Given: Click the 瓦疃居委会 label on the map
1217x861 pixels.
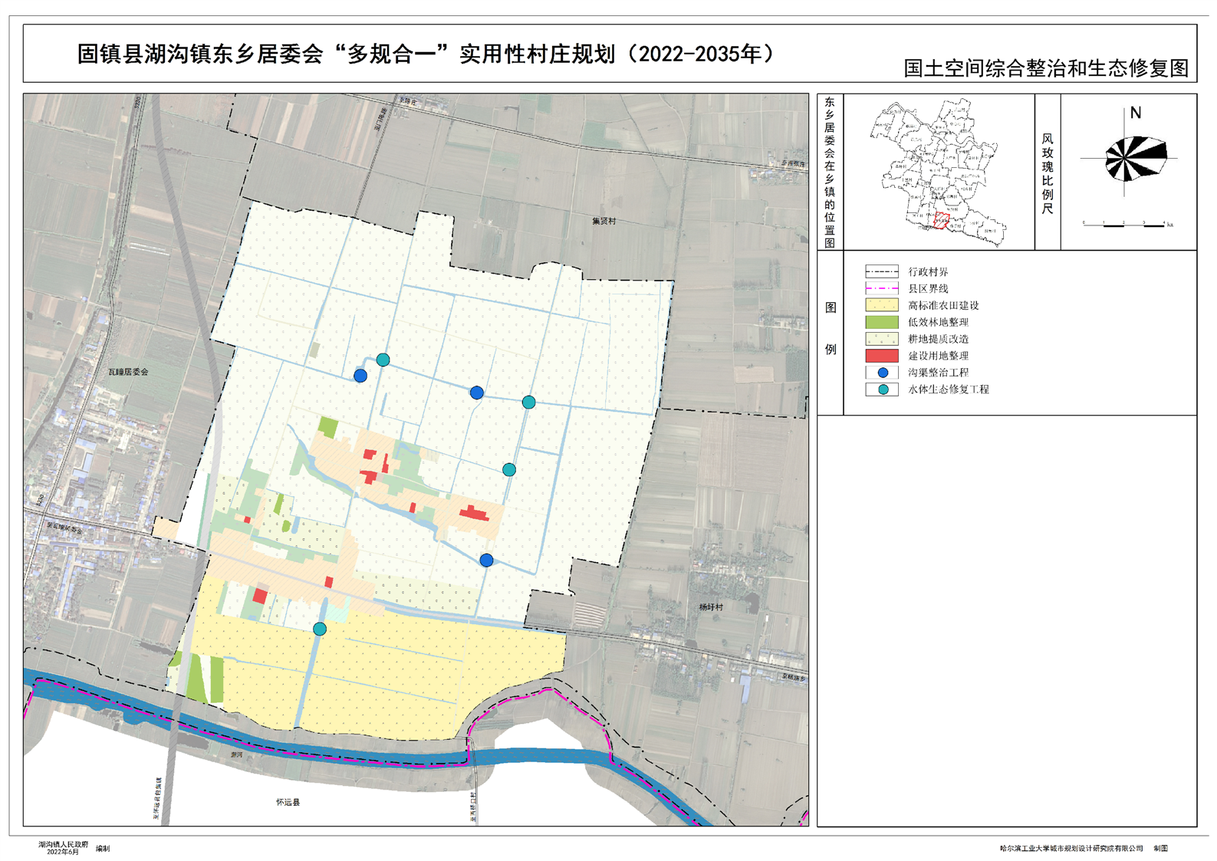Looking at the screenshot, I should pyautogui.click(x=128, y=372).
